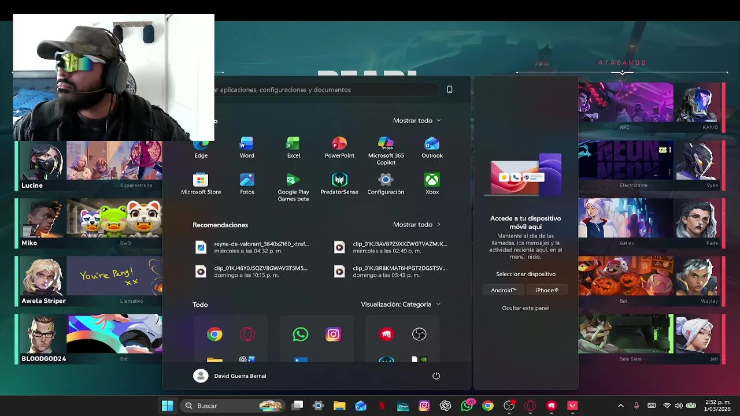Click the microphone tray icon

[636, 406]
